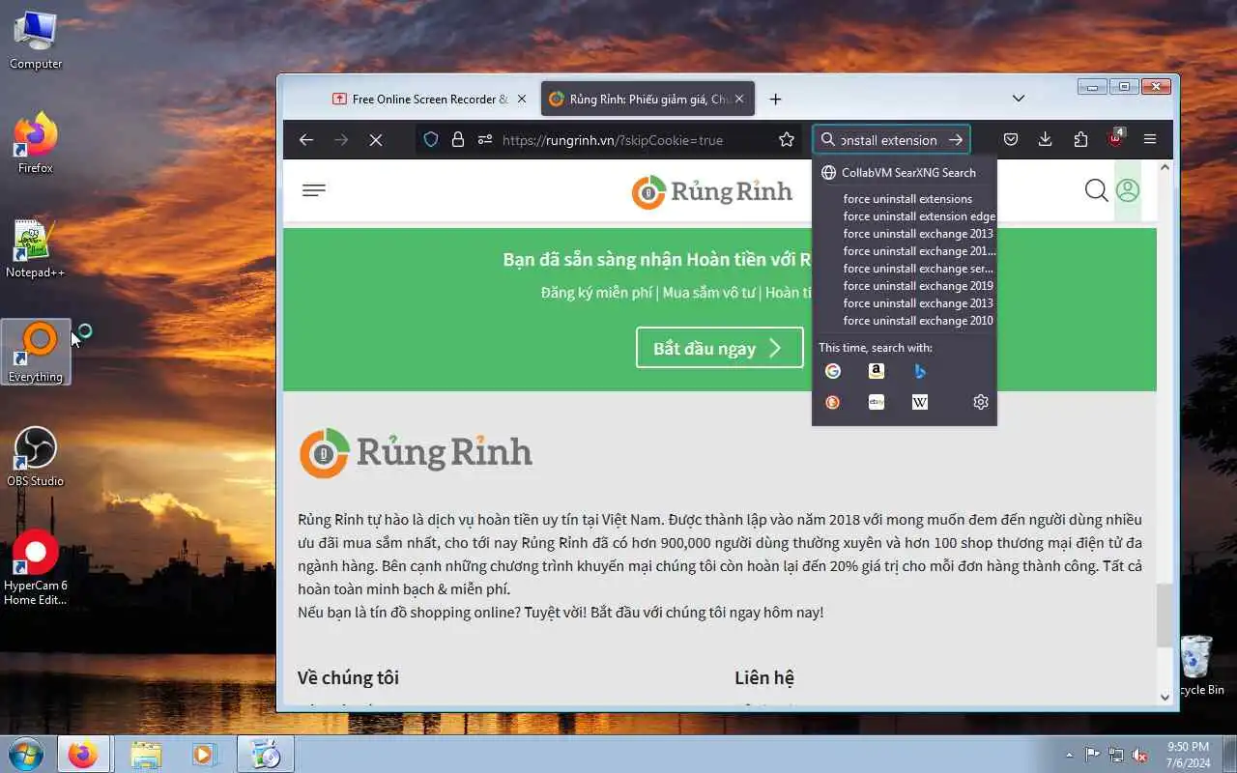Stop loading the page with the X button

(376, 140)
